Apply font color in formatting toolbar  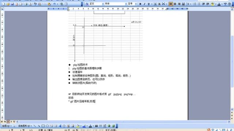pyautogui.click(x=219, y=4)
